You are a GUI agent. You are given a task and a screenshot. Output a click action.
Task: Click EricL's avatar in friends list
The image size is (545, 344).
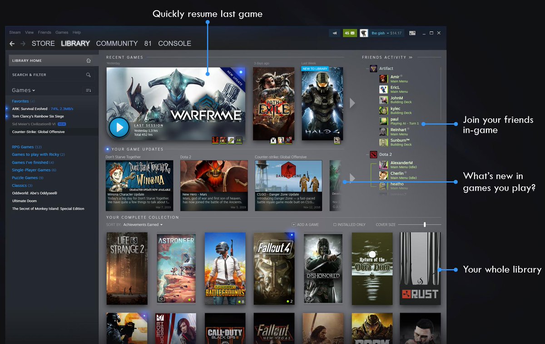pos(384,89)
